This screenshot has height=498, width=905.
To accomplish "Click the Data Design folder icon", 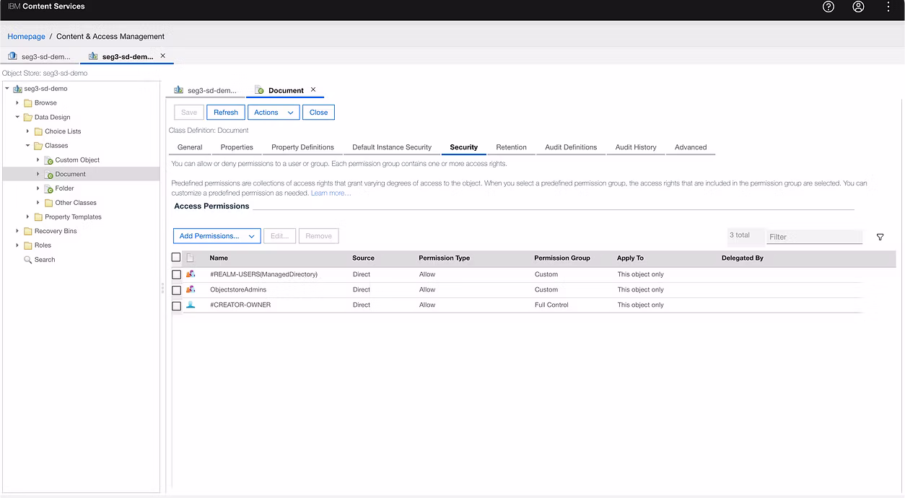I will (28, 117).
